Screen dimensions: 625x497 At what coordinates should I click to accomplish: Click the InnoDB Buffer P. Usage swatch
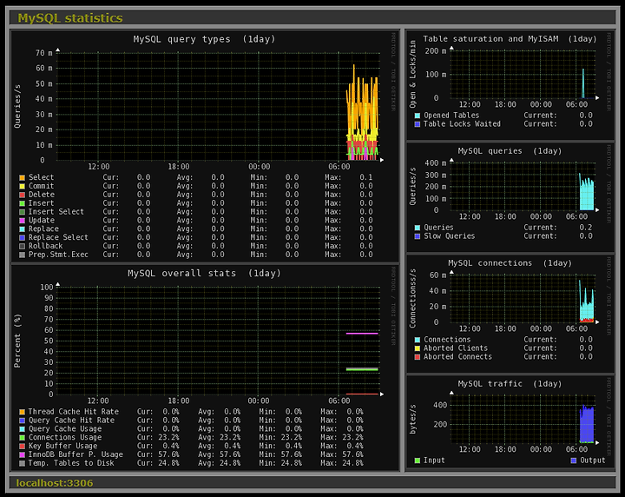pos(22,454)
